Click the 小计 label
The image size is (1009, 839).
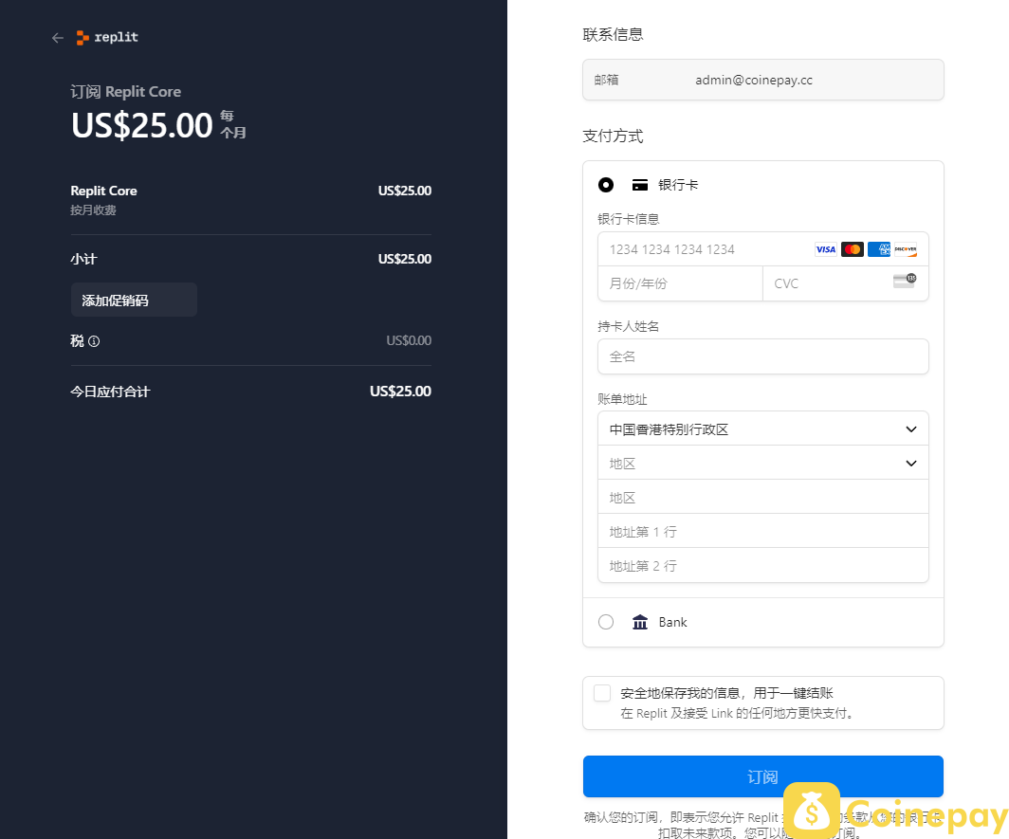pyautogui.click(x=83, y=260)
